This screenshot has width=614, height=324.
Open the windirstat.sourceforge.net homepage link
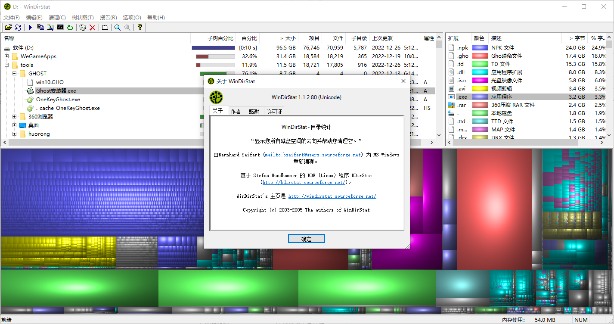332,196
